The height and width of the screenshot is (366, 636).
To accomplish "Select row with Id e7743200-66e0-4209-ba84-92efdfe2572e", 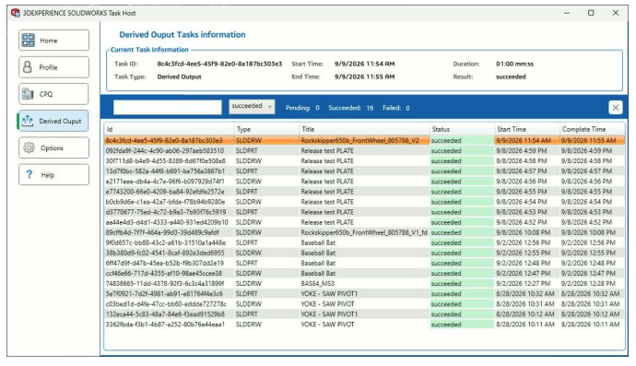I will 364,192.
